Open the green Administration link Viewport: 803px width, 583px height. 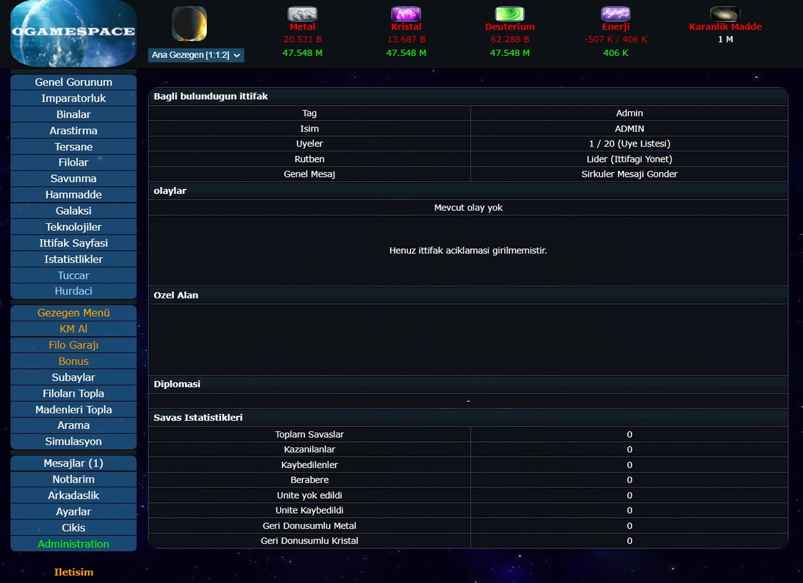coord(73,544)
